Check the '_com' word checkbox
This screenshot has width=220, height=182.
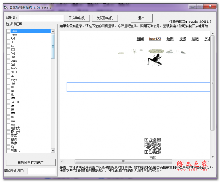pos(8,35)
